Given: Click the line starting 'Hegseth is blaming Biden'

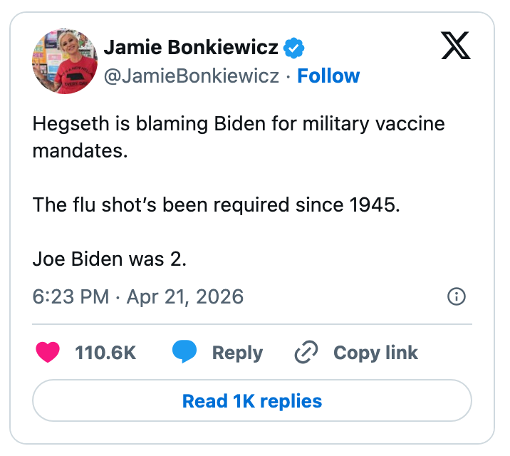Looking at the screenshot, I should pyautogui.click(x=238, y=123).
